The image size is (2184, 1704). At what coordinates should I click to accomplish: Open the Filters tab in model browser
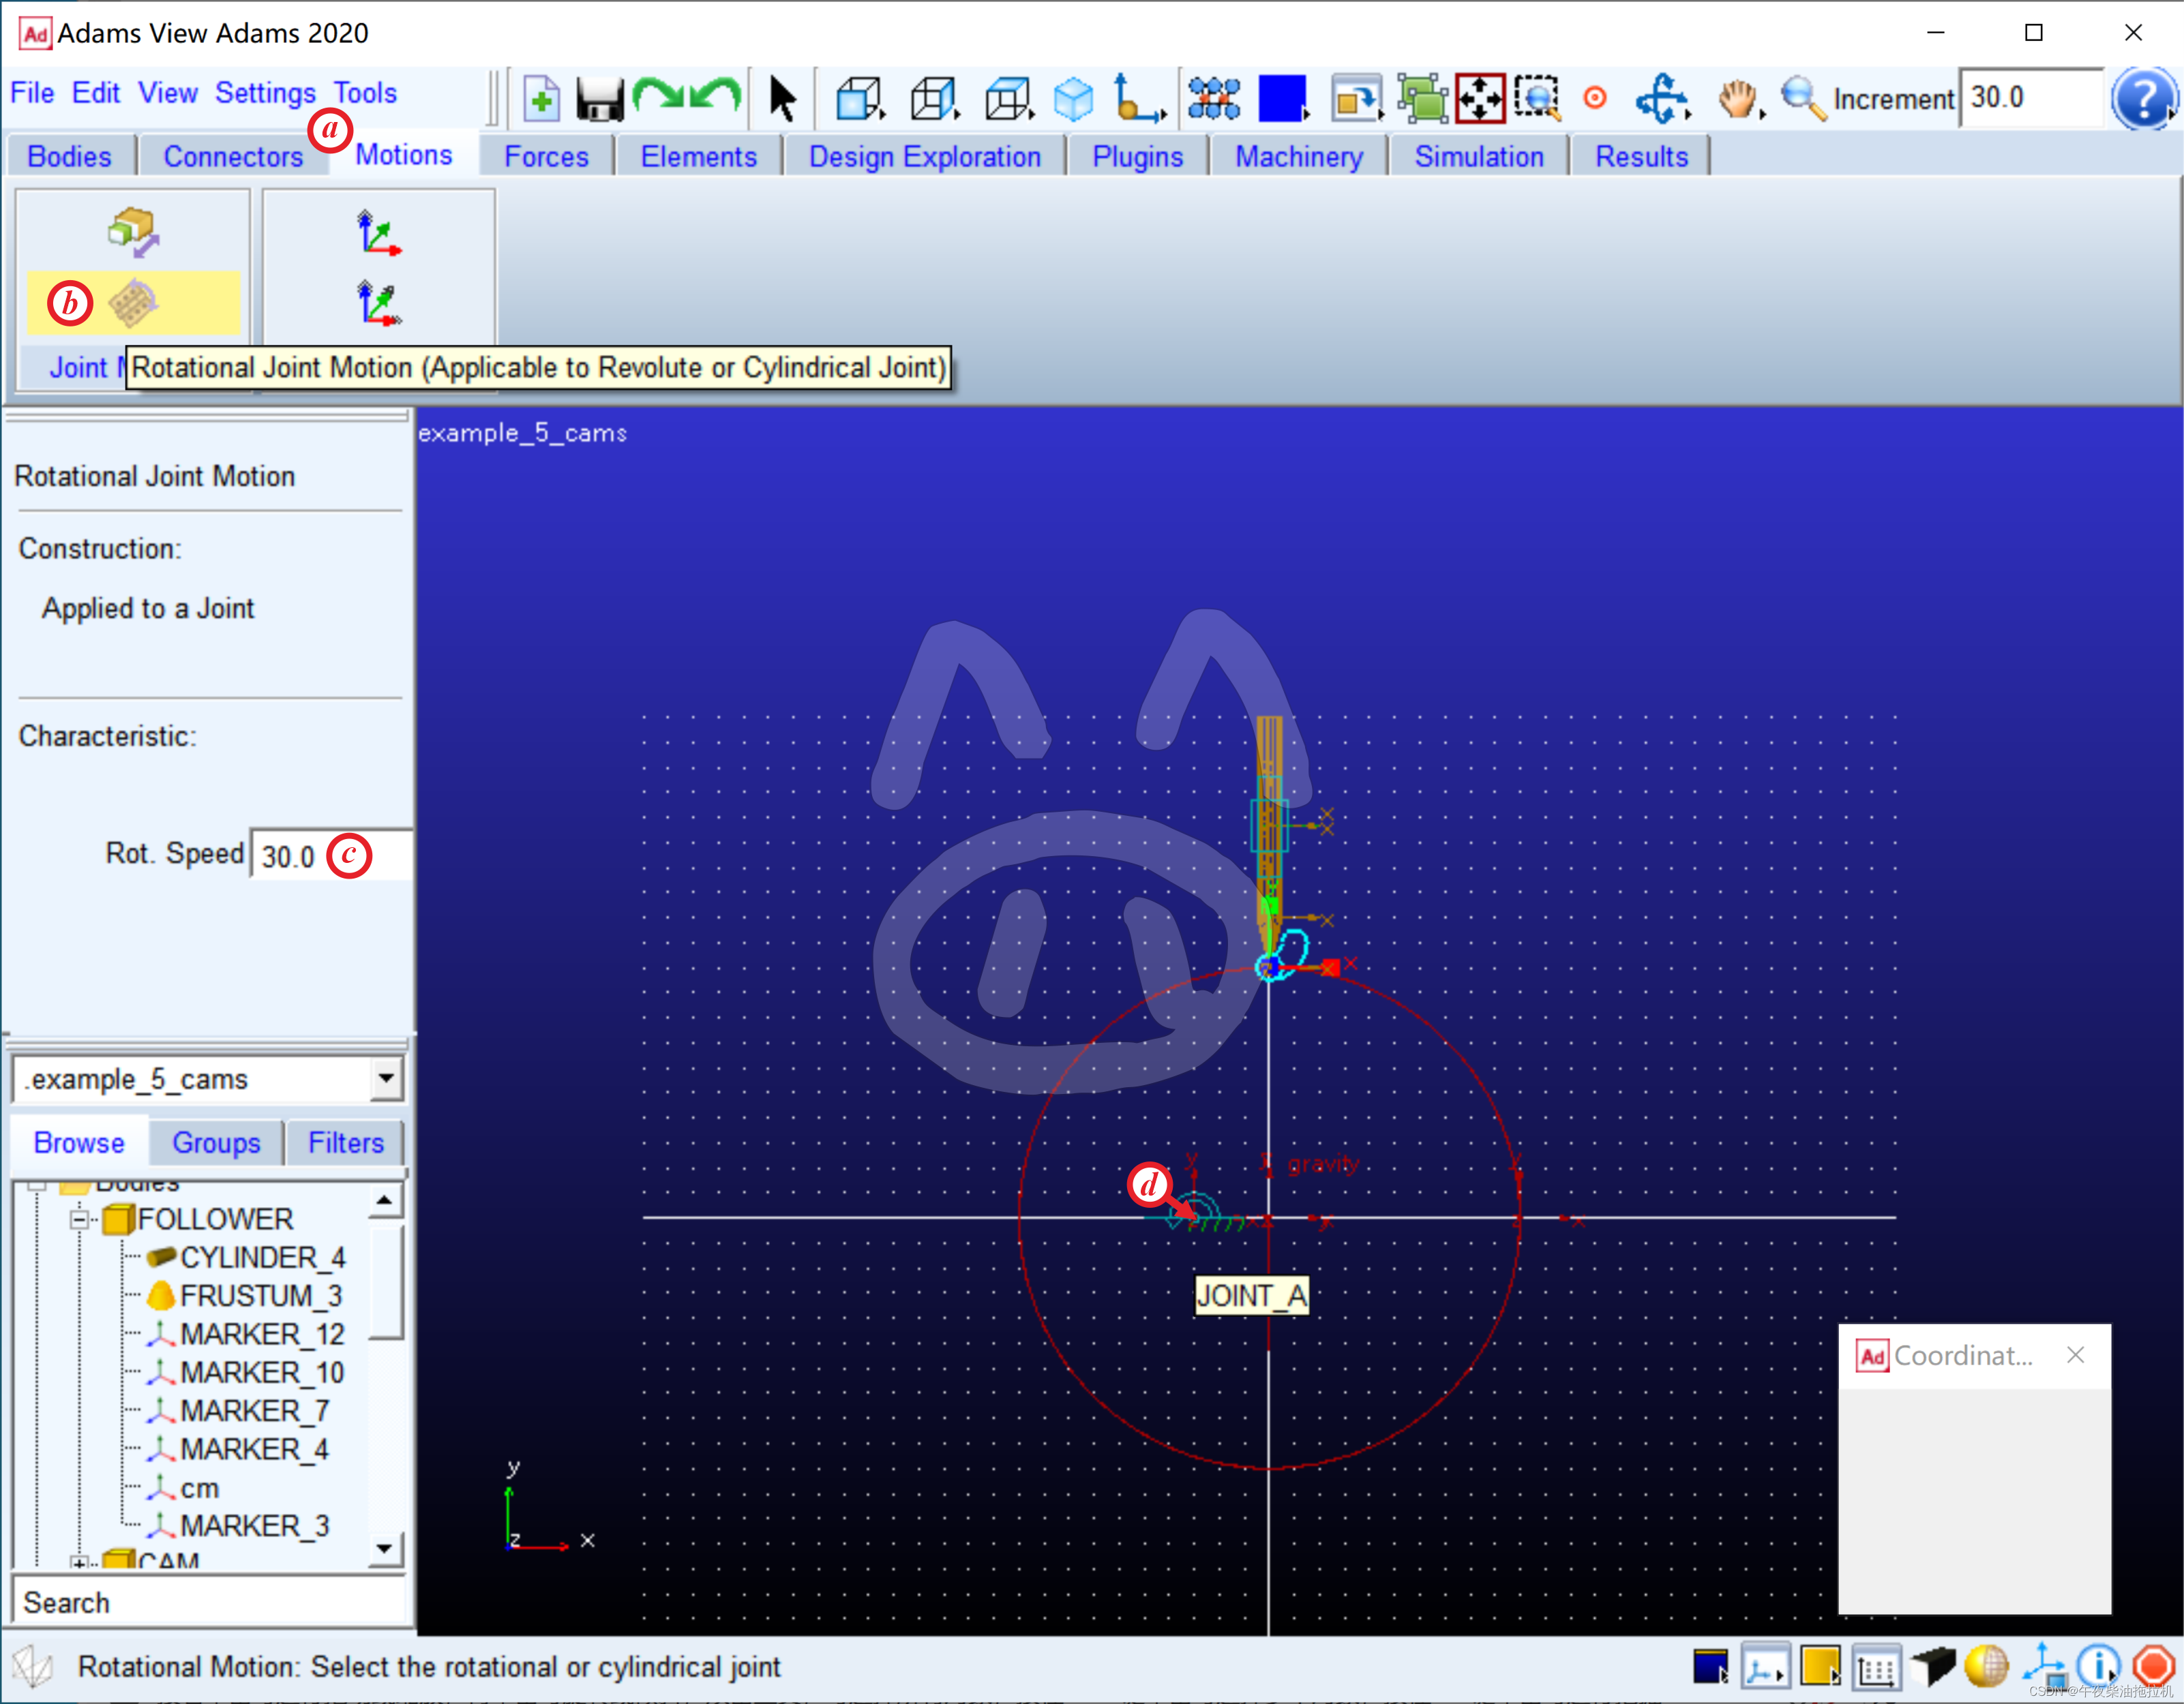(x=345, y=1142)
